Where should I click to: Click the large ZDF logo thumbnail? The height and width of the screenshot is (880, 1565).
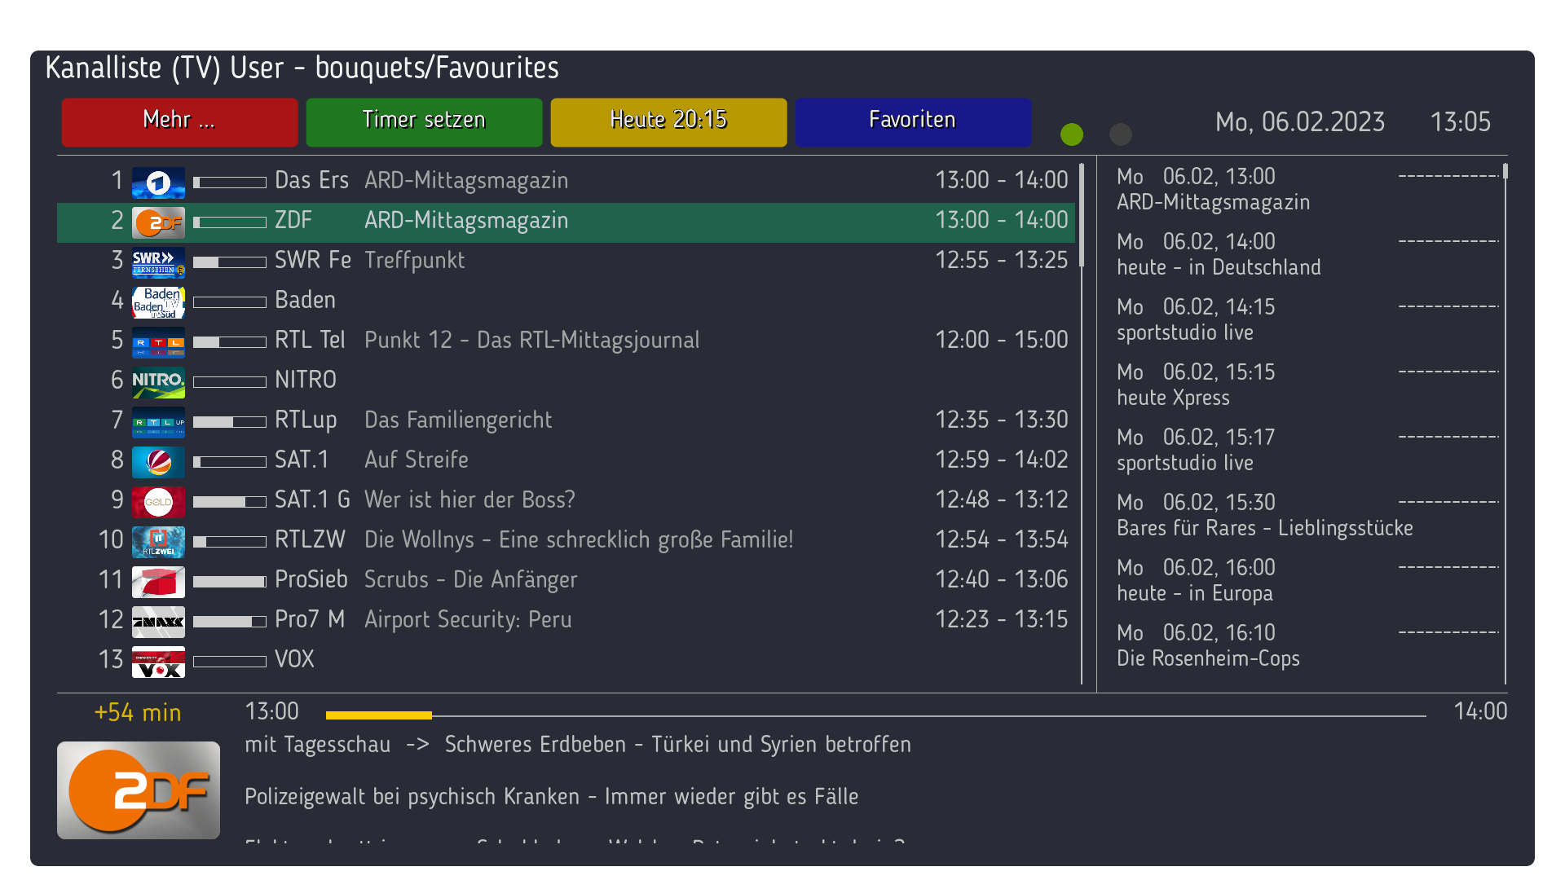(x=139, y=790)
